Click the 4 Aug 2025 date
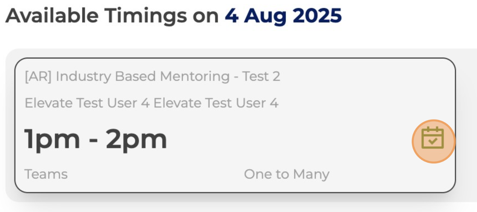The width and height of the screenshot is (477, 212). pyautogui.click(x=283, y=15)
